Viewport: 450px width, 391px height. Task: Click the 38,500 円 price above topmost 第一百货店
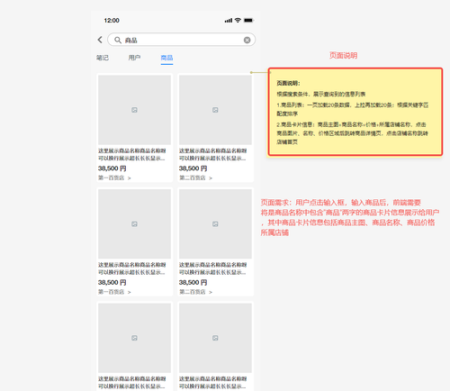112,168
